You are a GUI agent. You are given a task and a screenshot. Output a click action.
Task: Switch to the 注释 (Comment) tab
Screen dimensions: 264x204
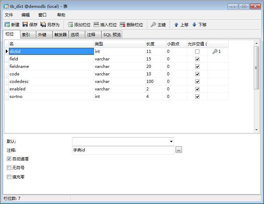pyautogui.click(x=93, y=34)
